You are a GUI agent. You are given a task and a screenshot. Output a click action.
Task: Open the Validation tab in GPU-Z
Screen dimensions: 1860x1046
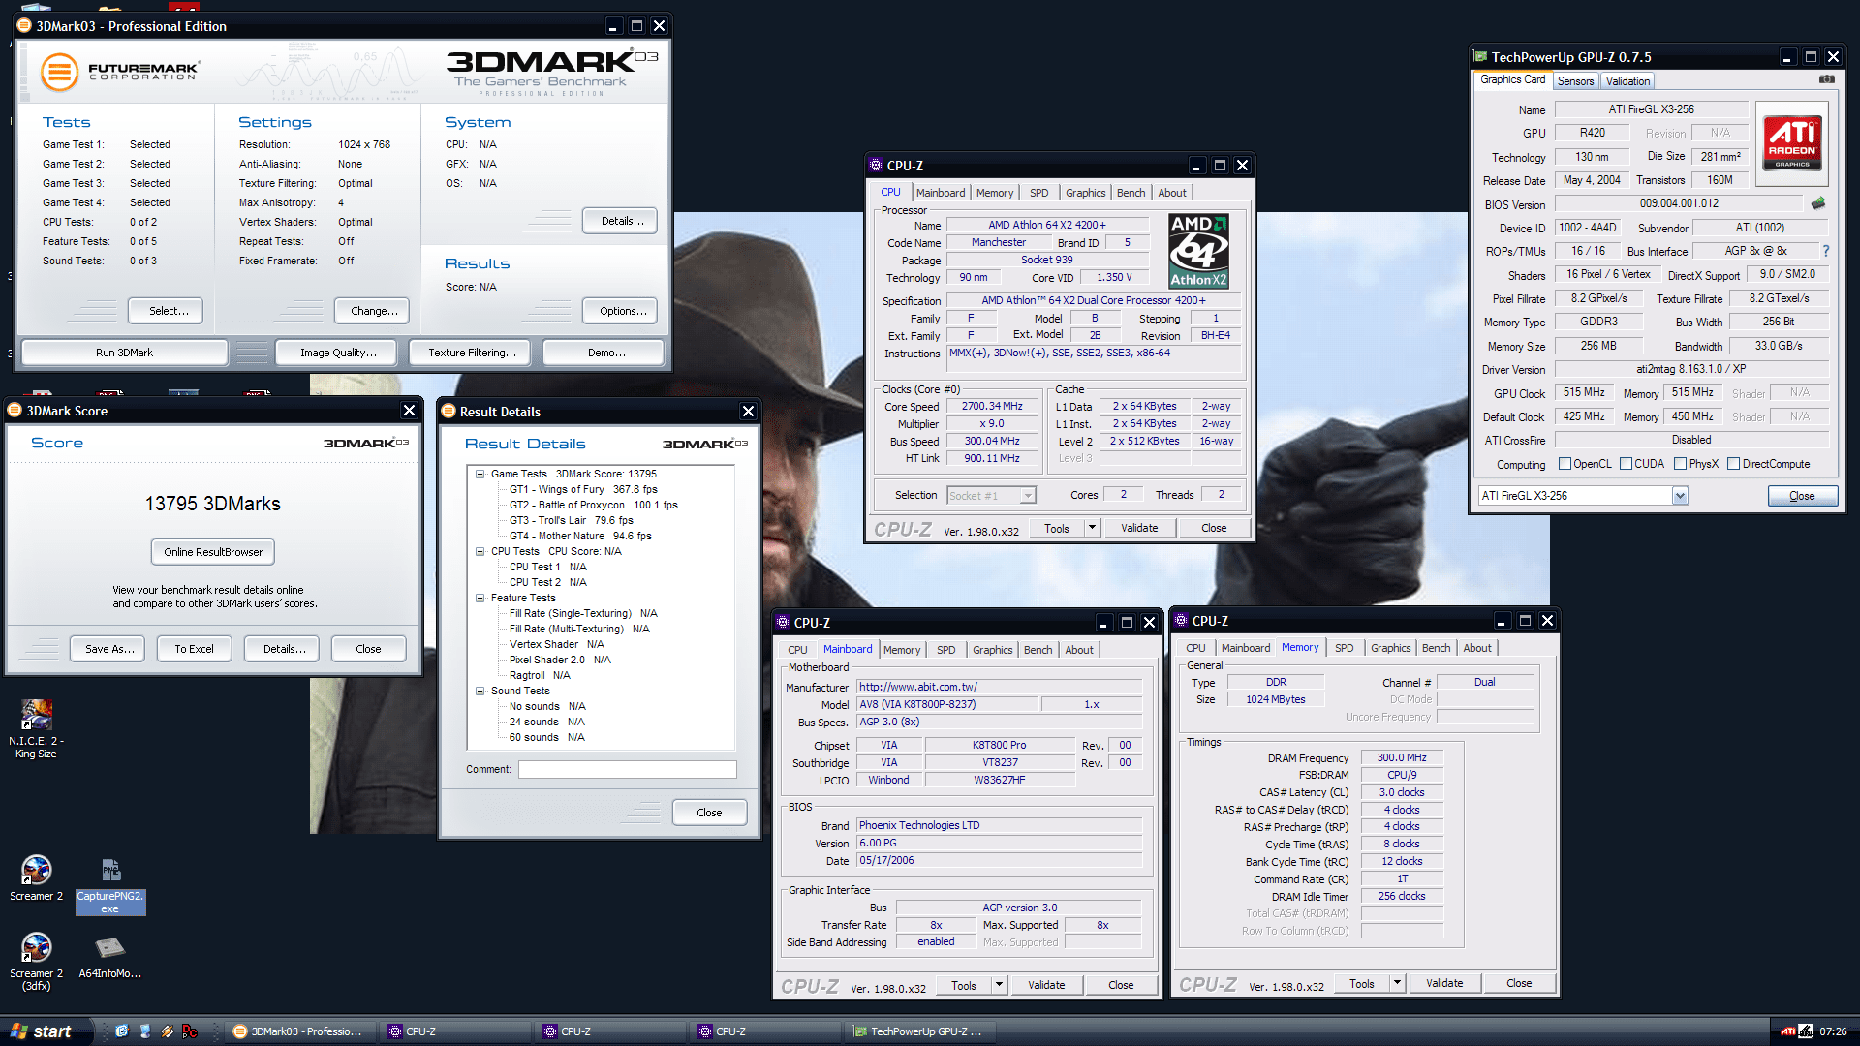click(1627, 81)
